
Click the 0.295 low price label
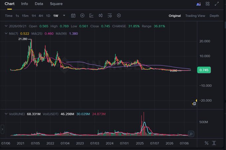173,71
